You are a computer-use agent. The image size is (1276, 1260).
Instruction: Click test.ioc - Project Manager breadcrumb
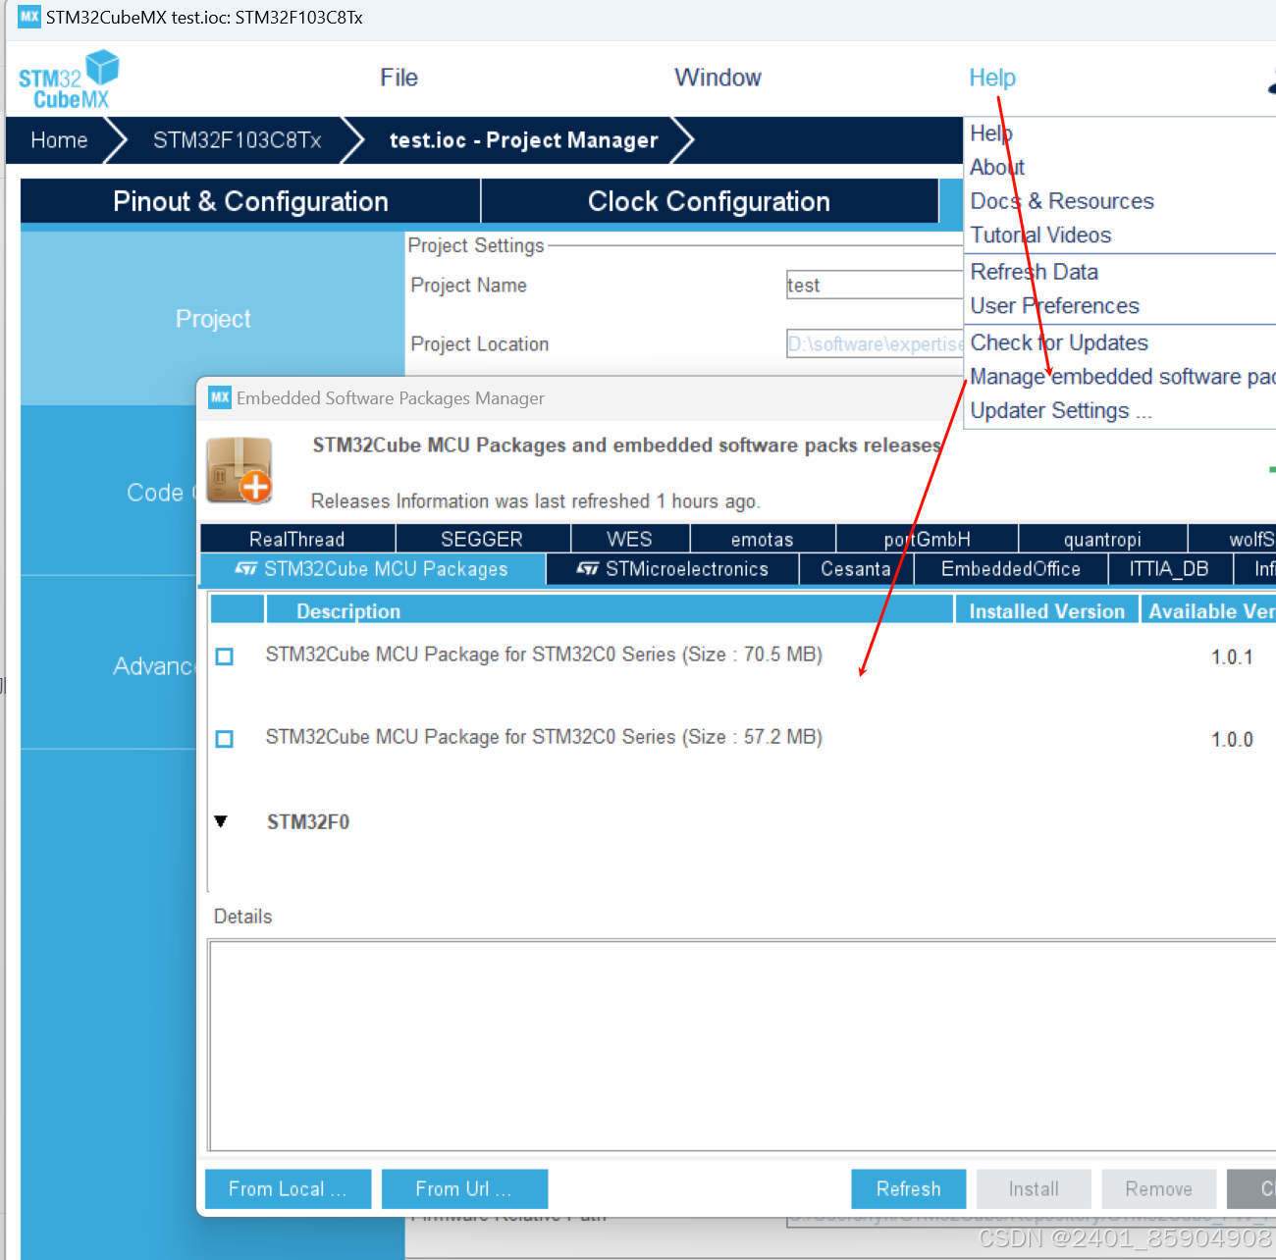pyautogui.click(x=524, y=140)
